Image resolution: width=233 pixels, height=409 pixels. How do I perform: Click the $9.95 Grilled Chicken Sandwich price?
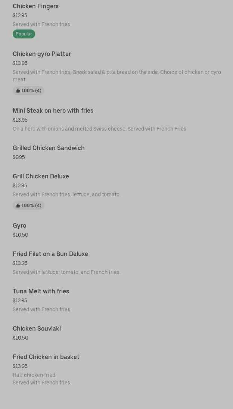click(19, 157)
